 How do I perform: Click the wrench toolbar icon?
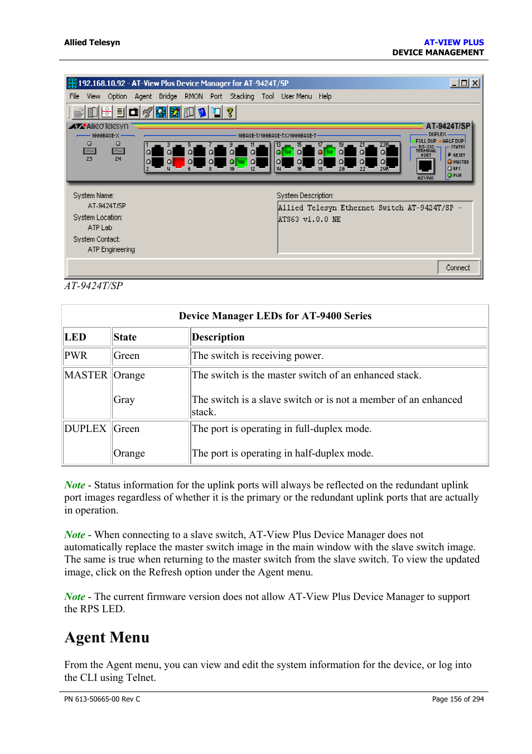(x=147, y=112)
